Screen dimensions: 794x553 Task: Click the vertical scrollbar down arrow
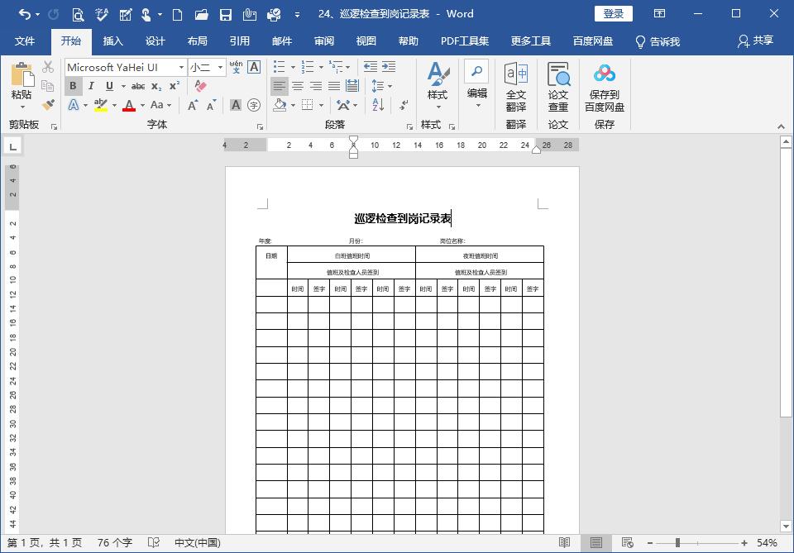pyautogui.click(x=786, y=526)
